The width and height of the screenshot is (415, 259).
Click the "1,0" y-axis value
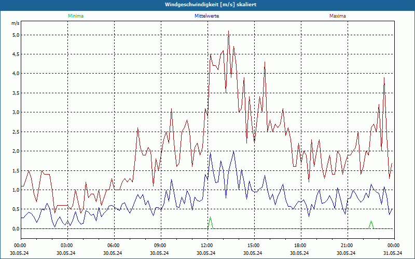[x=16, y=190]
